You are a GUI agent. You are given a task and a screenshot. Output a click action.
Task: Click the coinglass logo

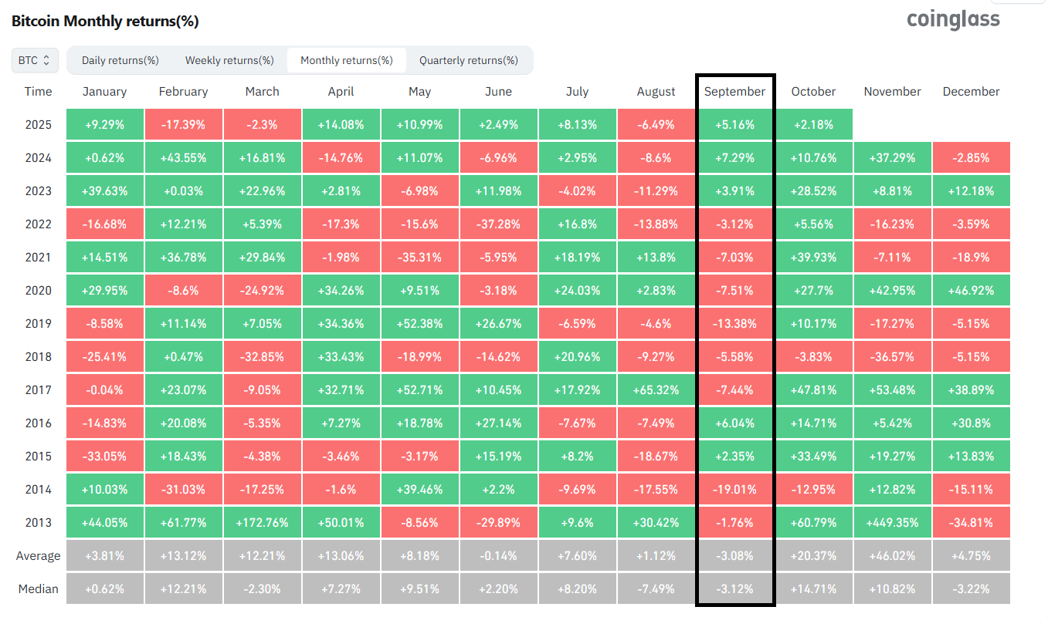[x=953, y=19]
